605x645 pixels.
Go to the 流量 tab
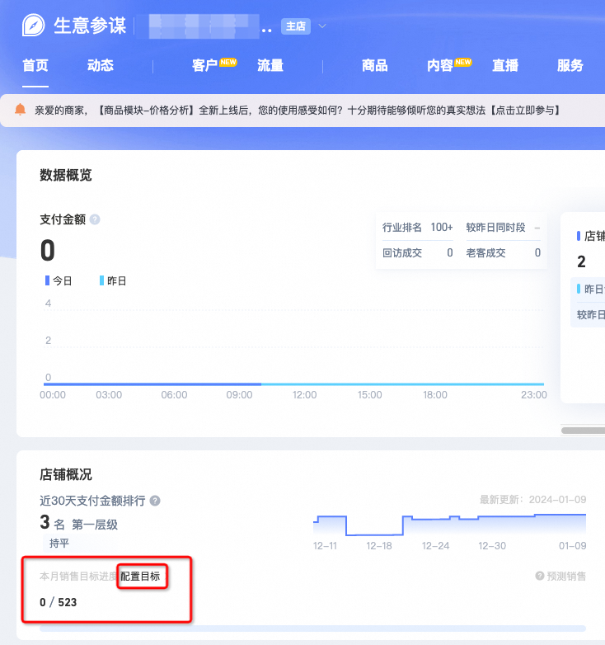270,65
